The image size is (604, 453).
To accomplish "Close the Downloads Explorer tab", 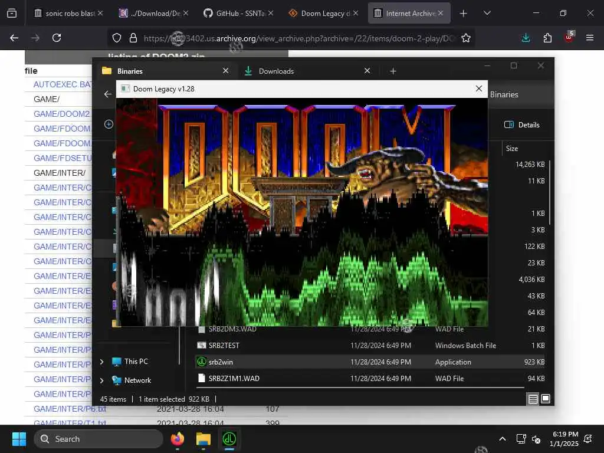I will click(367, 71).
